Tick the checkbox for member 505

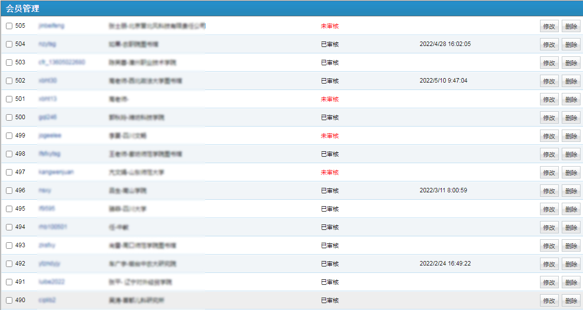pos(9,26)
